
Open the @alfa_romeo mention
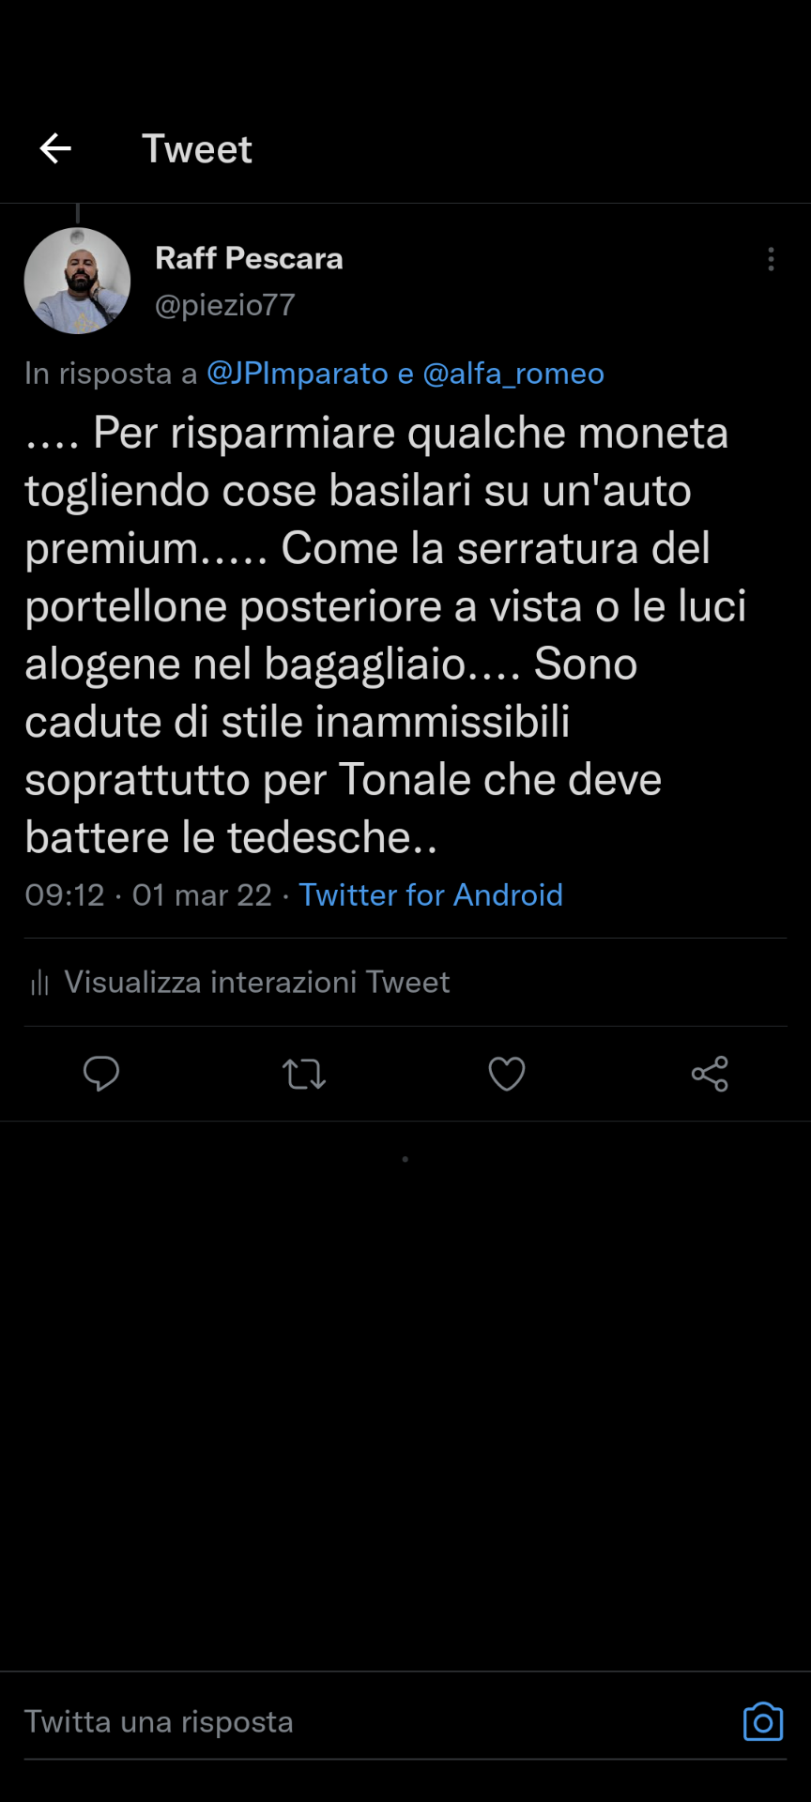[513, 374]
